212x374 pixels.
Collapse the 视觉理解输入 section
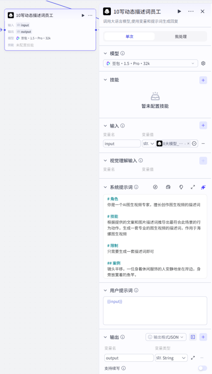pos(105,161)
